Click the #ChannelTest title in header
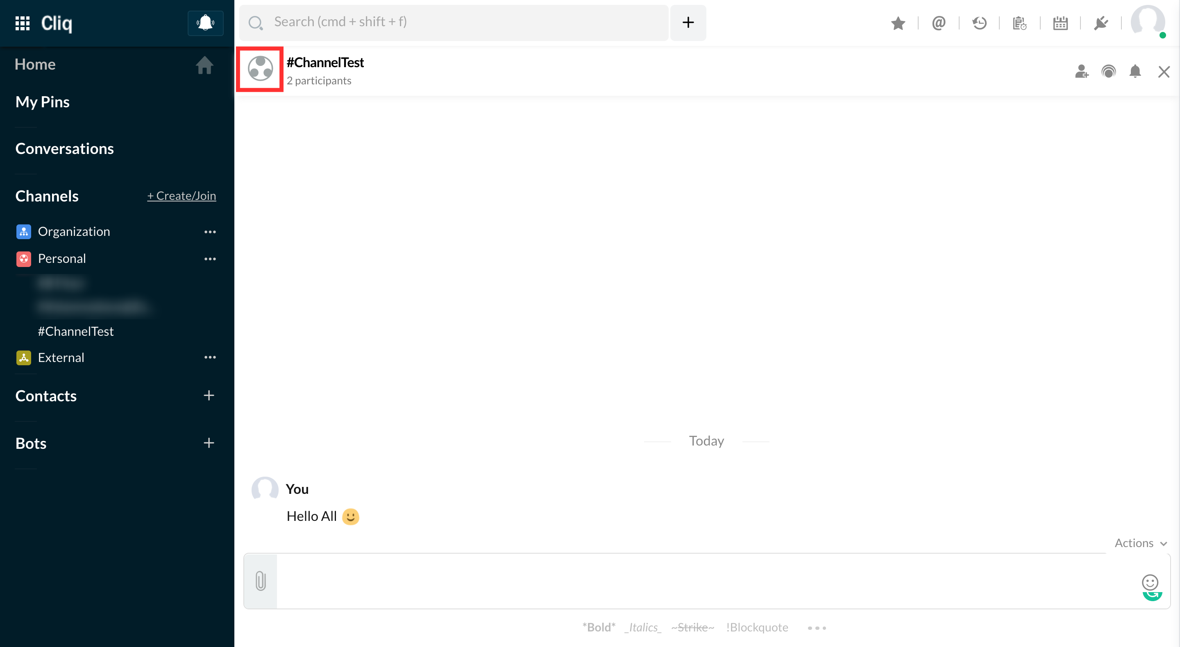The width and height of the screenshot is (1180, 647). click(x=325, y=63)
